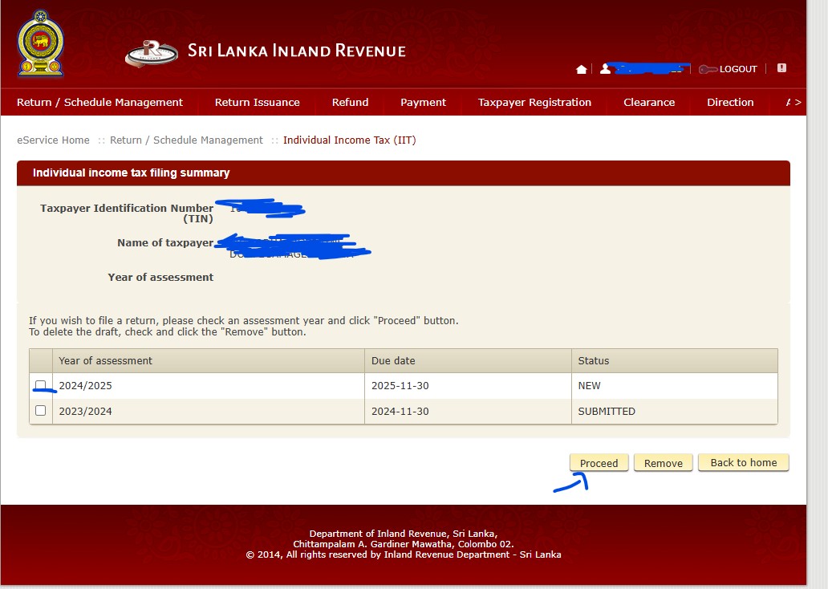Click the home icon in header

[581, 70]
